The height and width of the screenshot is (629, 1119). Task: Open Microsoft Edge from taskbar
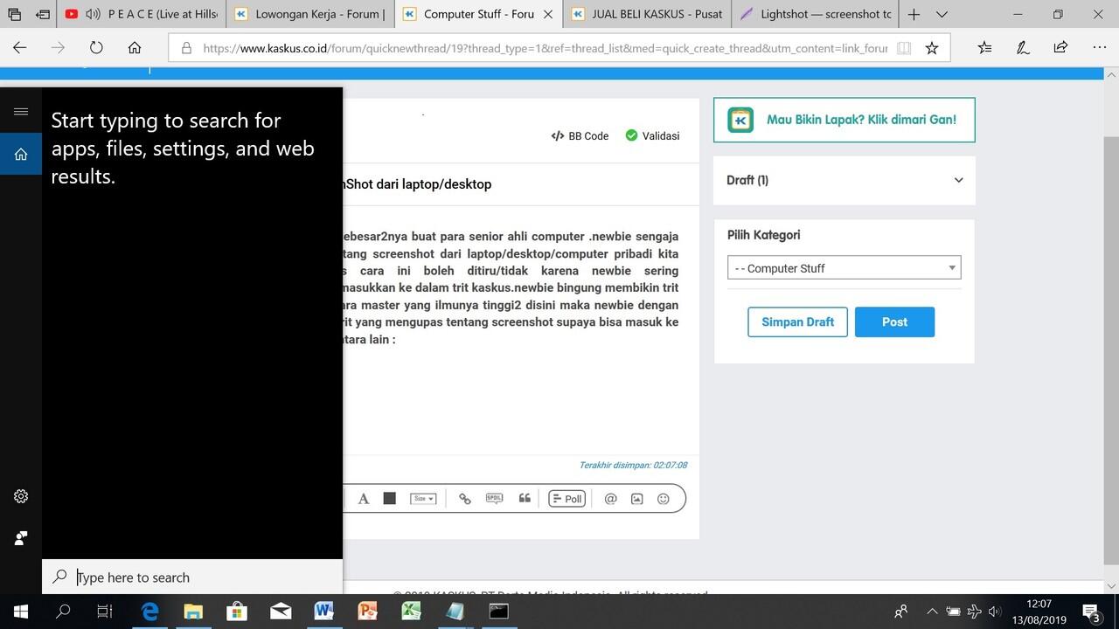coord(149,612)
